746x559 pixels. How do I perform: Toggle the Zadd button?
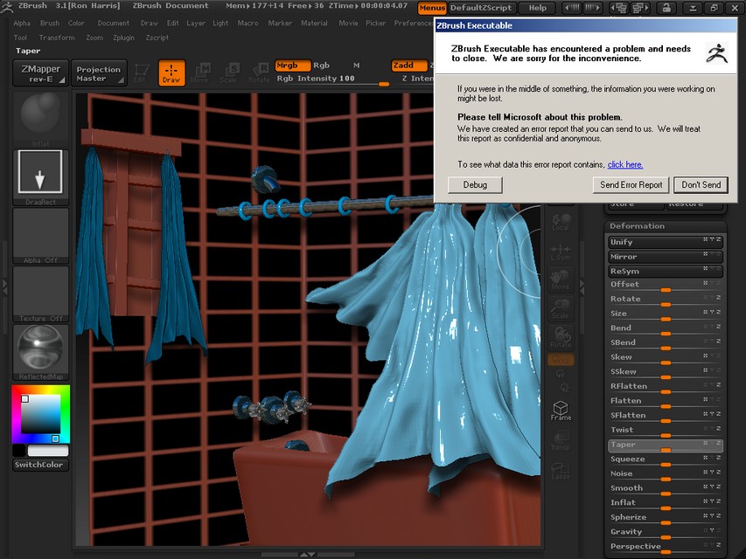(x=408, y=66)
